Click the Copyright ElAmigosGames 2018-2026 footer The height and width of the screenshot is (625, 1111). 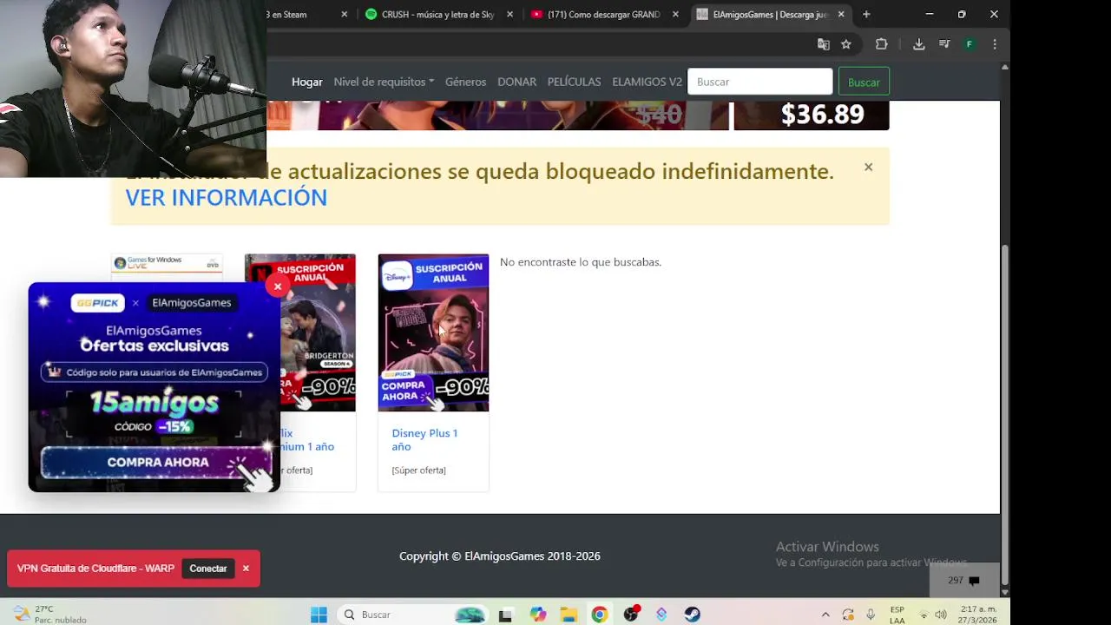click(500, 556)
